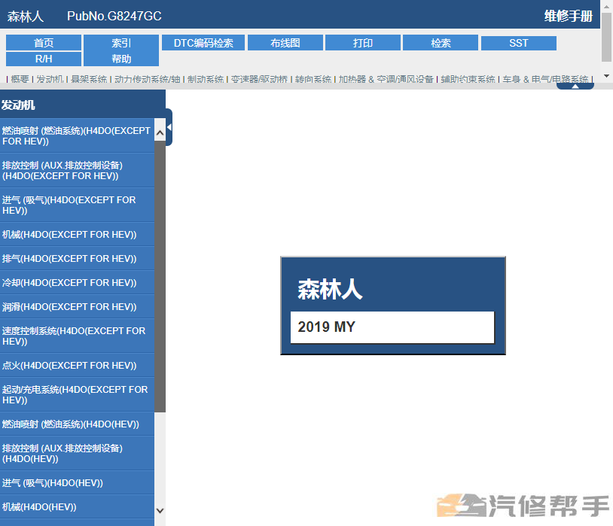Click PubNo.G8247GC text in header
The image size is (613, 526).
coord(114,16)
